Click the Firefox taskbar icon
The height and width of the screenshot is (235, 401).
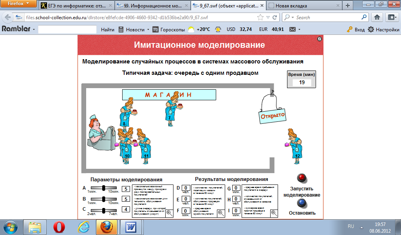coord(107,227)
